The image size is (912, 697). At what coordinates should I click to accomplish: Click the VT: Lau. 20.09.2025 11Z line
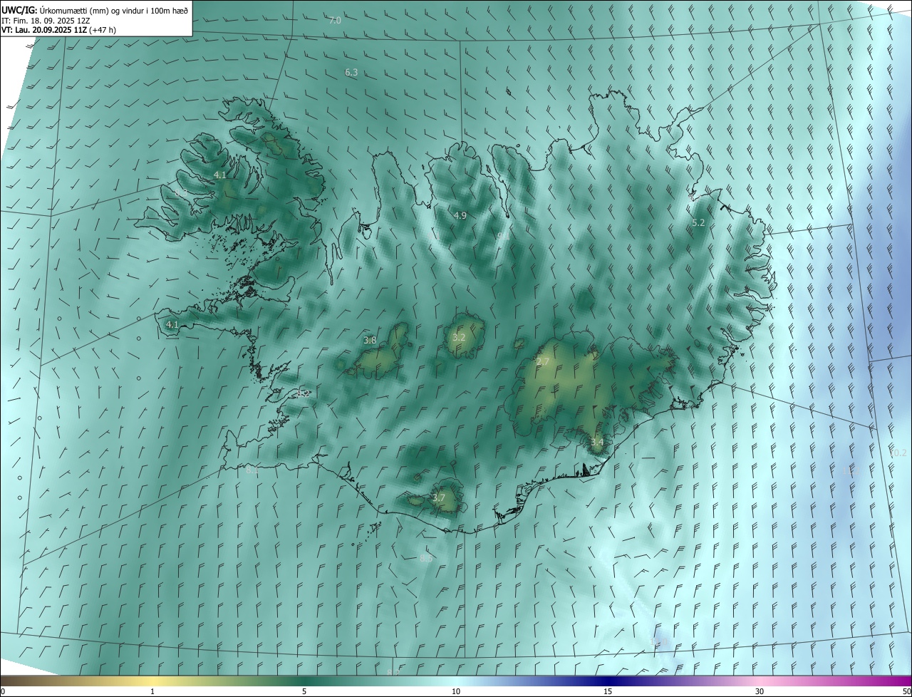click(x=59, y=30)
